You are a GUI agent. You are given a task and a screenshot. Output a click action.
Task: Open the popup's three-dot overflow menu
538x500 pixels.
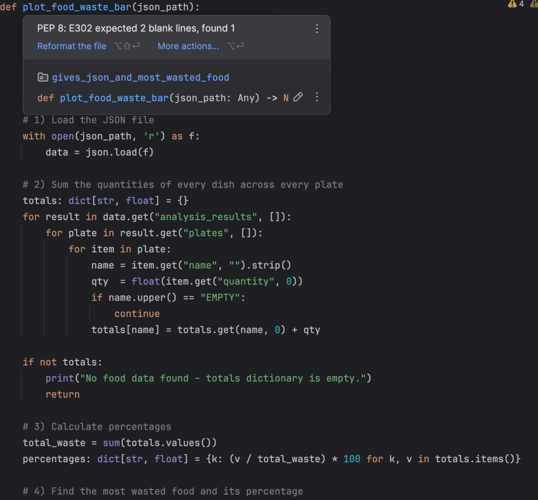(x=317, y=28)
